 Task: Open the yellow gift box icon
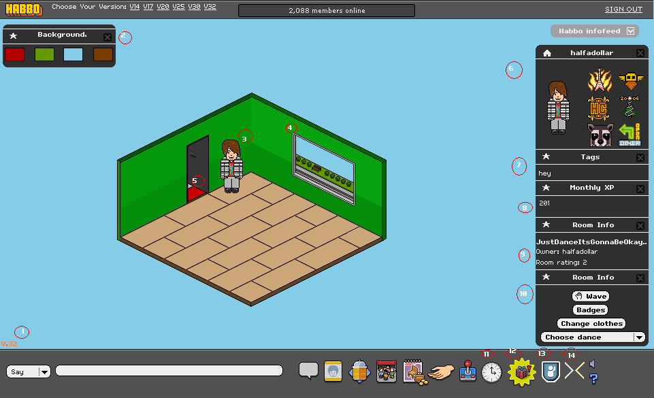522,371
